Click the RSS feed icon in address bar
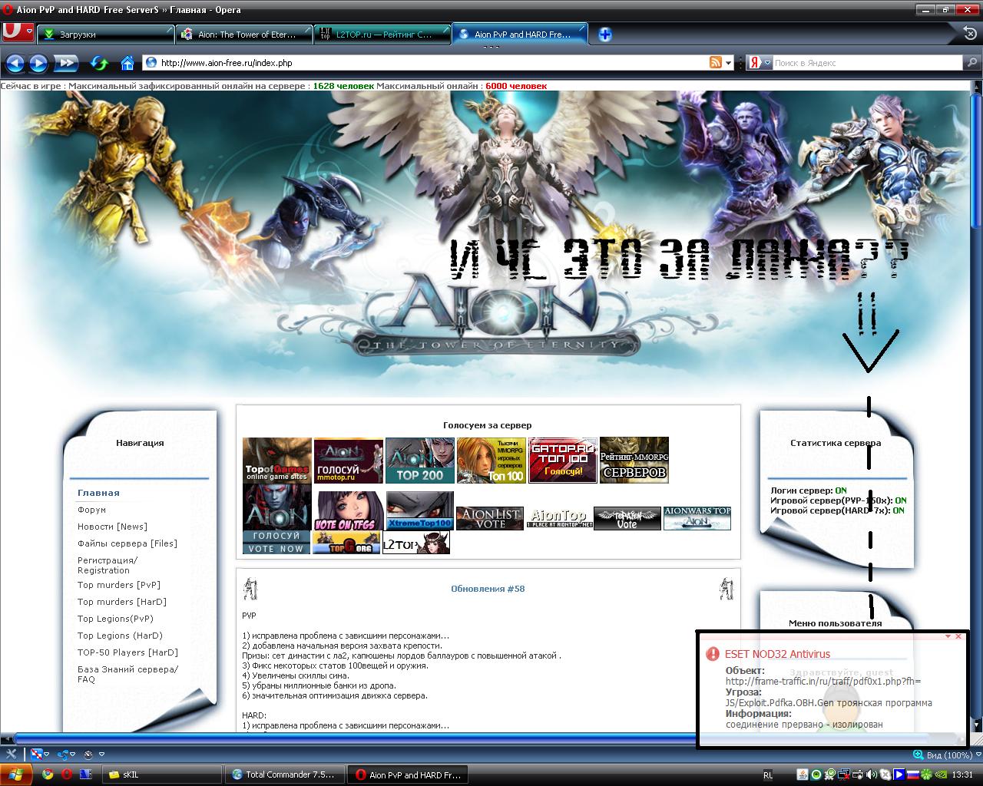 pyautogui.click(x=716, y=63)
